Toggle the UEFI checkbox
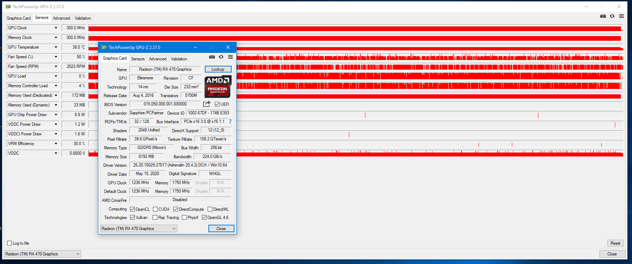This screenshot has height=264, width=632. click(x=217, y=104)
